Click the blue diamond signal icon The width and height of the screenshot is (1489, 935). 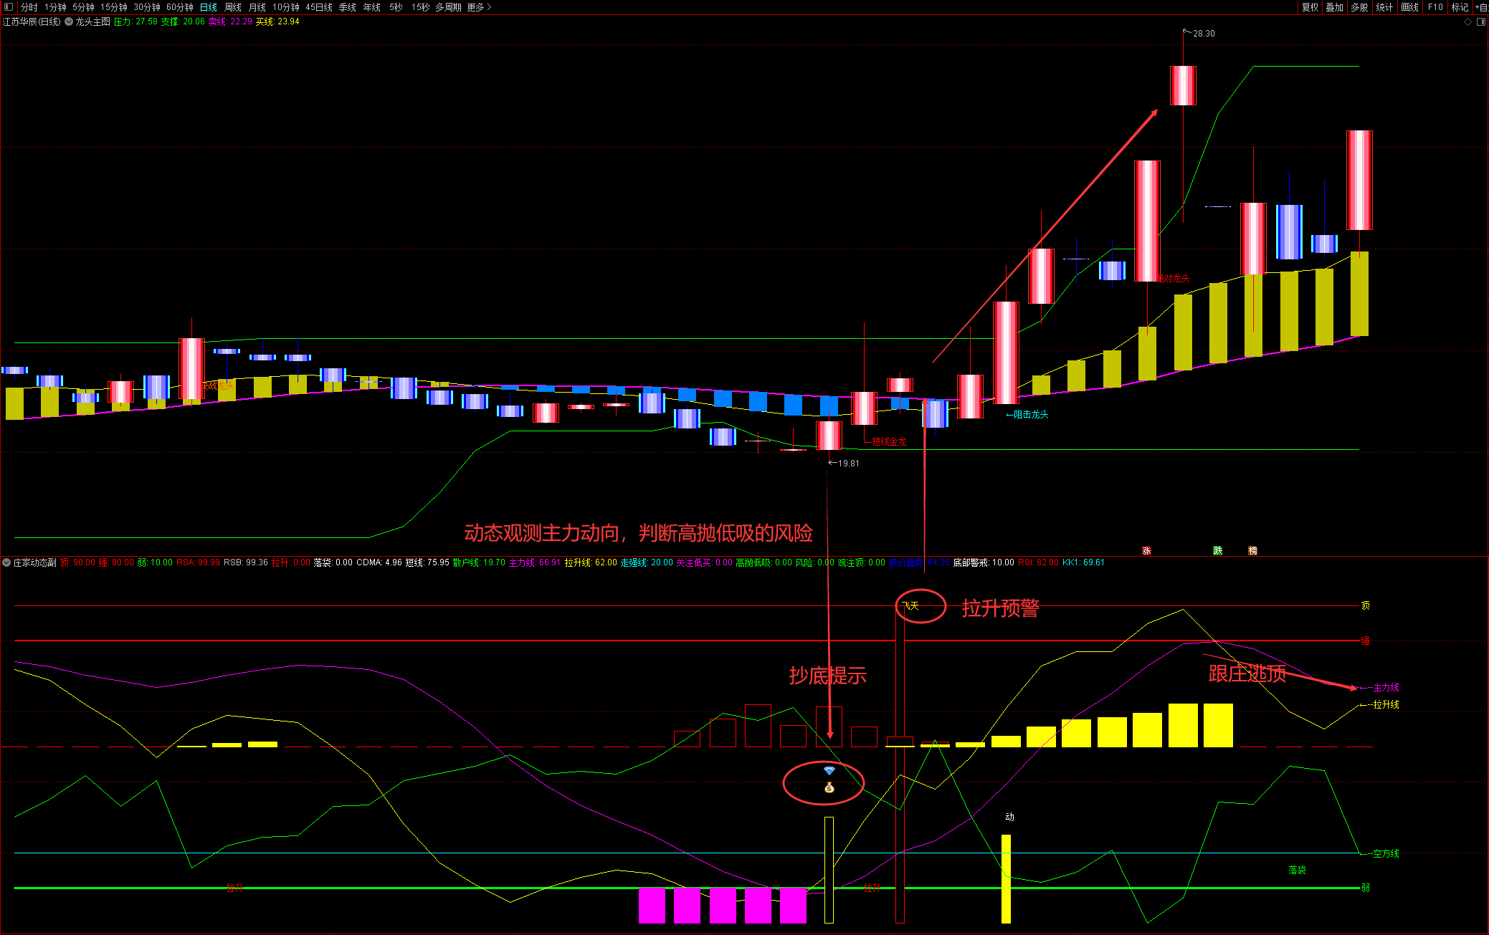(x=829, y=771)
